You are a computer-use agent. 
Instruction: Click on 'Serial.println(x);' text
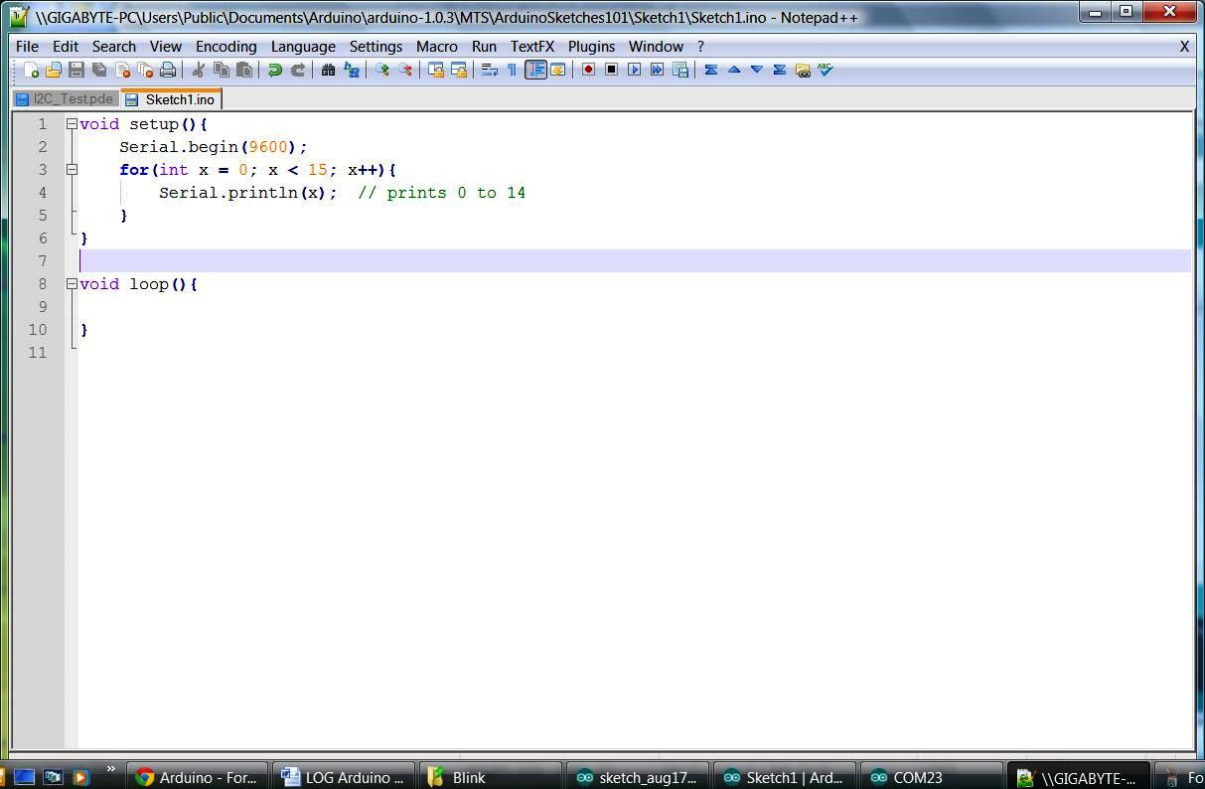click(x=248, y=193)
